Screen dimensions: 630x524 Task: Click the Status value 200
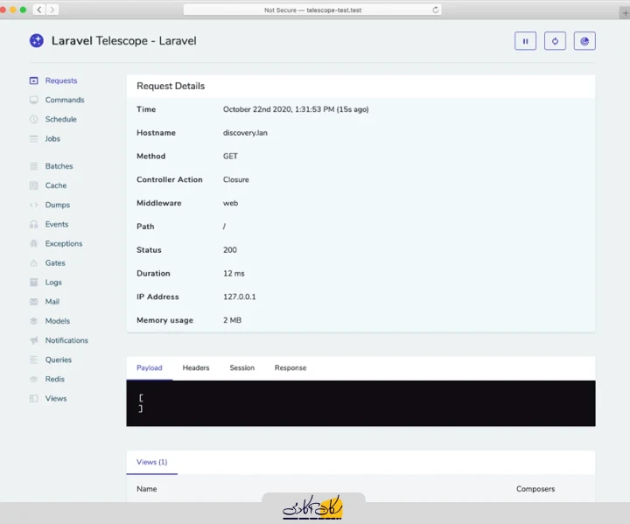(230, 250)
